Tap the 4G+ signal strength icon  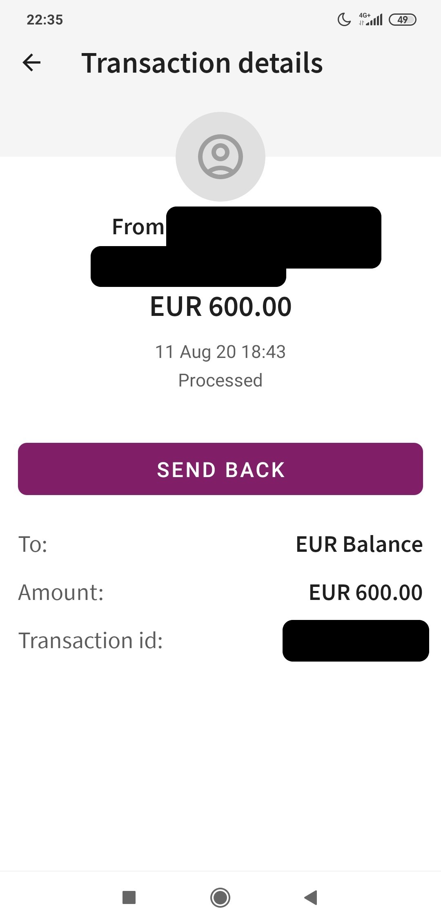pyautogui.click(x=371, y=19)
